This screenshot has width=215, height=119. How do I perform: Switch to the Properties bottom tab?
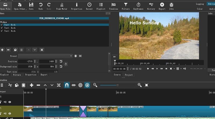point(31,75)
